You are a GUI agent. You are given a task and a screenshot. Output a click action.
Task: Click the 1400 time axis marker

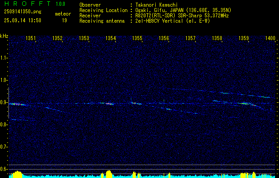click(x=270, y=38)
